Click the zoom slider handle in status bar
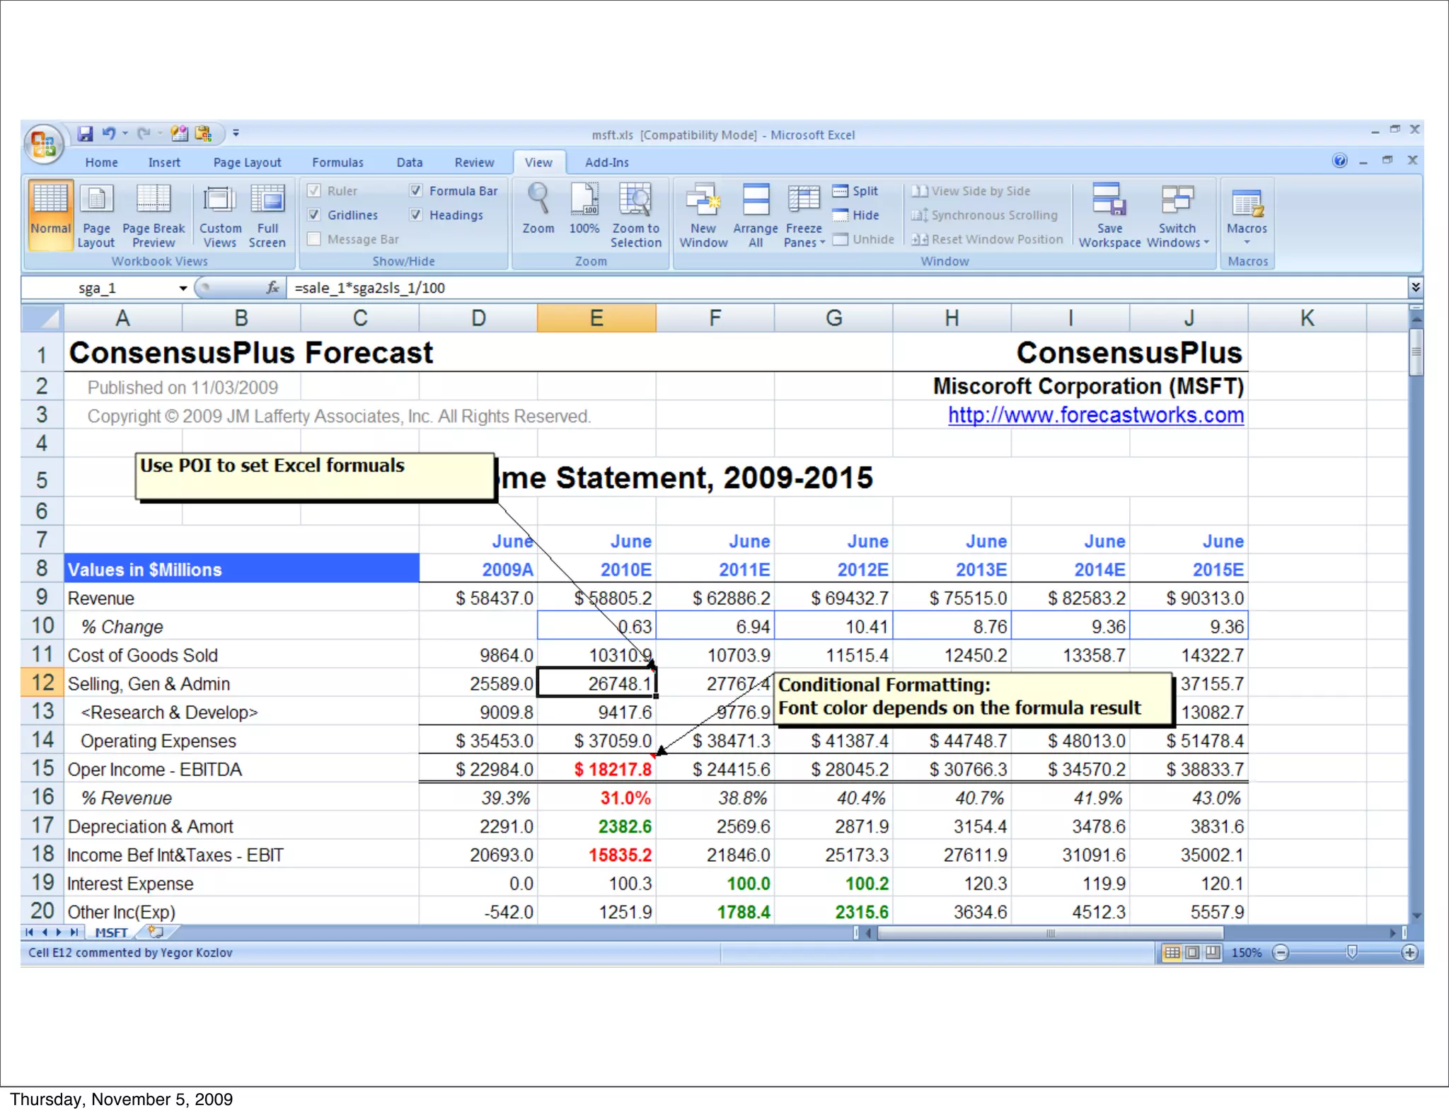This screenshot has height=1115, width=1449. coord(1351,952)
